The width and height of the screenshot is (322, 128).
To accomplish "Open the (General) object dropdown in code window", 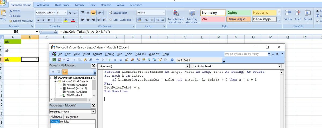I will (x=188, y=66).
